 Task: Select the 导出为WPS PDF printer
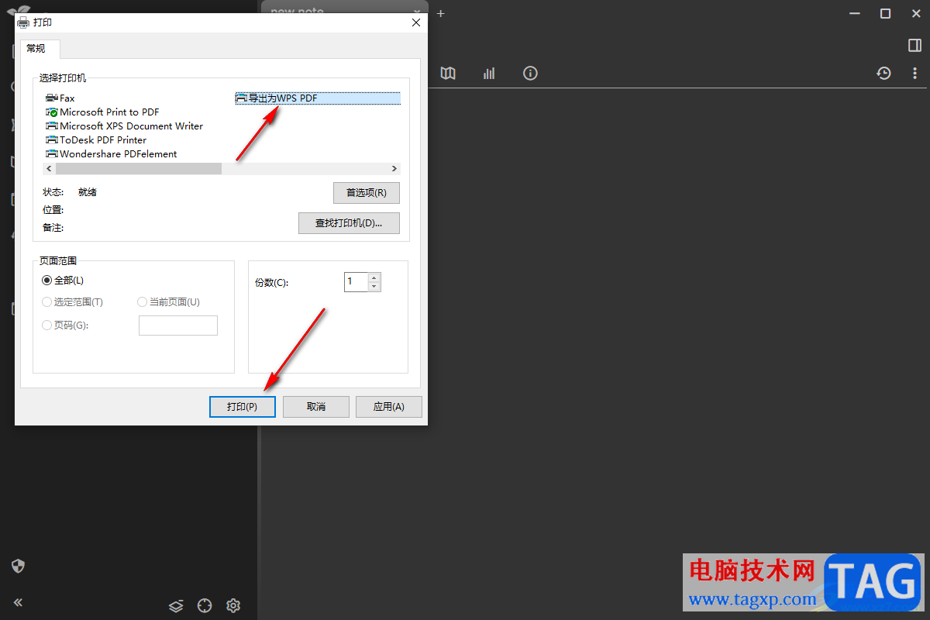coord(318,98)
